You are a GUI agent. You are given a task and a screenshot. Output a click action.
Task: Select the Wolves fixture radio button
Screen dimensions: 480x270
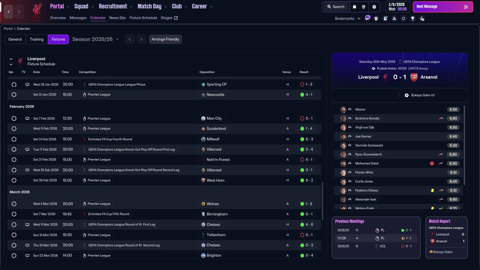pos(14,204)
